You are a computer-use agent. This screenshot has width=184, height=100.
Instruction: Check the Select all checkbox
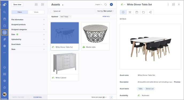pos(51,11)
